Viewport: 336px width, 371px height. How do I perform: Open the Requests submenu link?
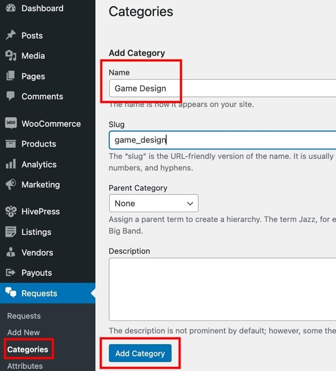[24, 316]
